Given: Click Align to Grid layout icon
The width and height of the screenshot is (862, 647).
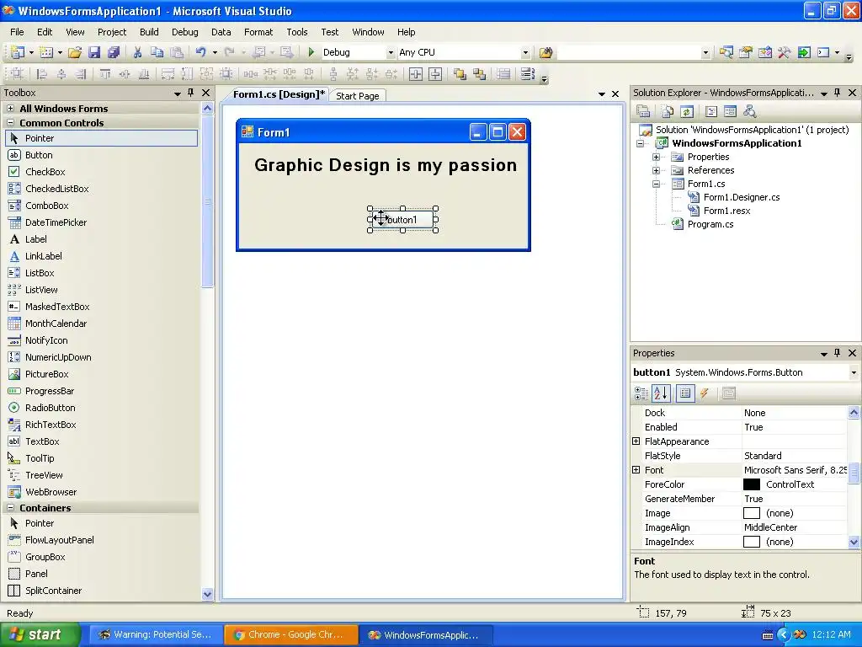Looking at the screenshot, I should tap(17, 74).
